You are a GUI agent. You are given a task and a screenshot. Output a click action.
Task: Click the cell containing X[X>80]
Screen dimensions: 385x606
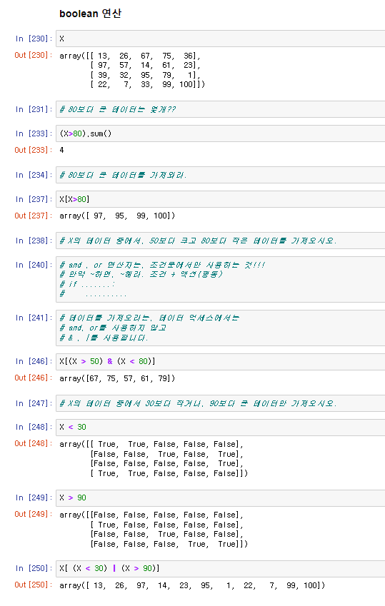pyautogui.click(x=220, y=199)
